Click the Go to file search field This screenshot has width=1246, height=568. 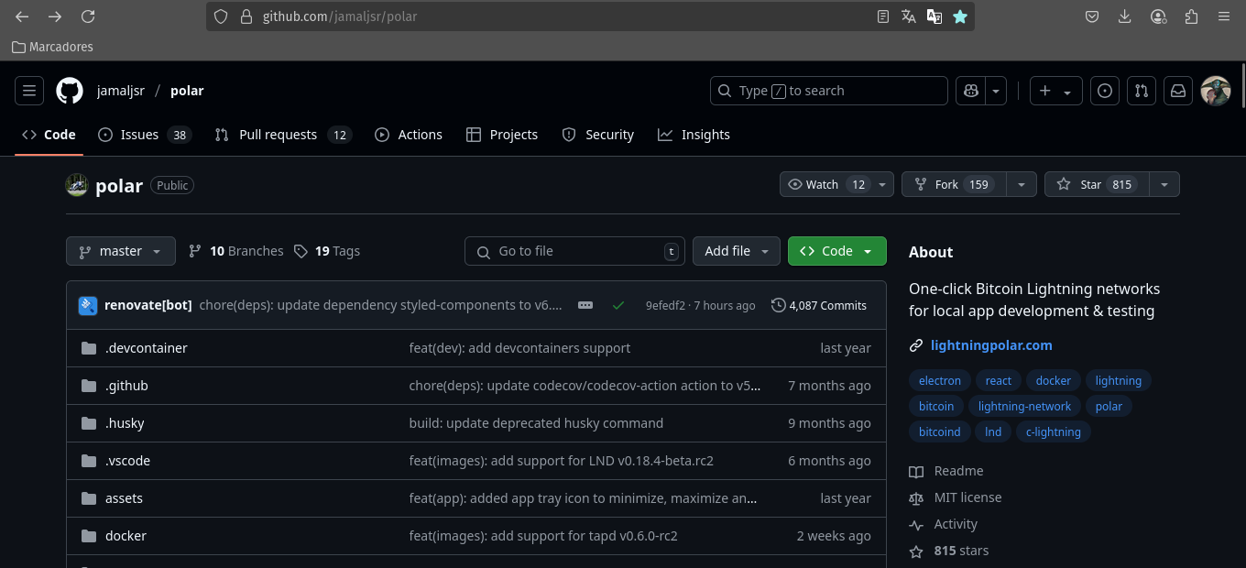pyautogui.click(x=574, y=250)
